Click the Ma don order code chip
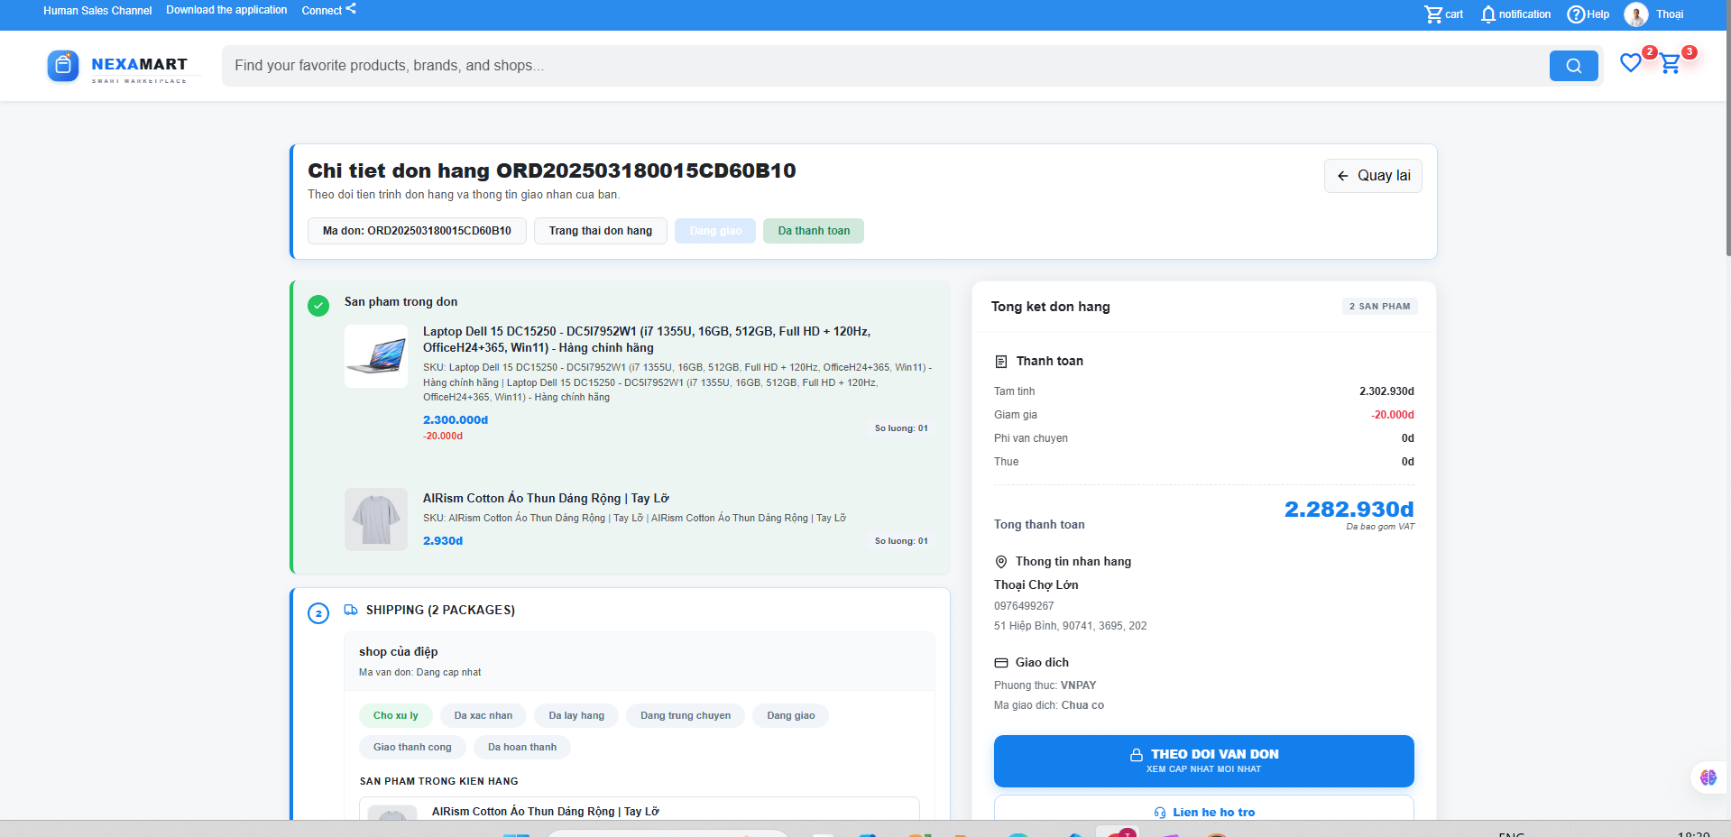Viewport: 1731px width, 837px height. click(x=417, y=231)
